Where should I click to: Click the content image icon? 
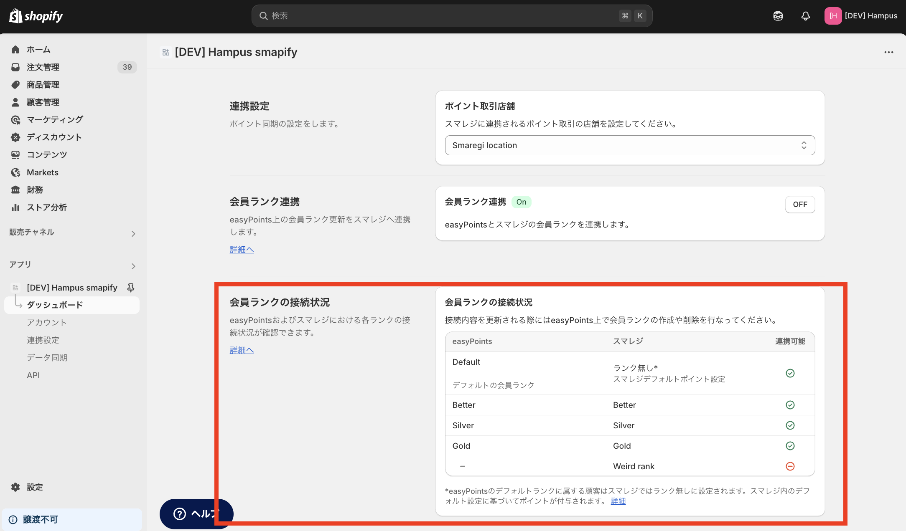[15, 155]
